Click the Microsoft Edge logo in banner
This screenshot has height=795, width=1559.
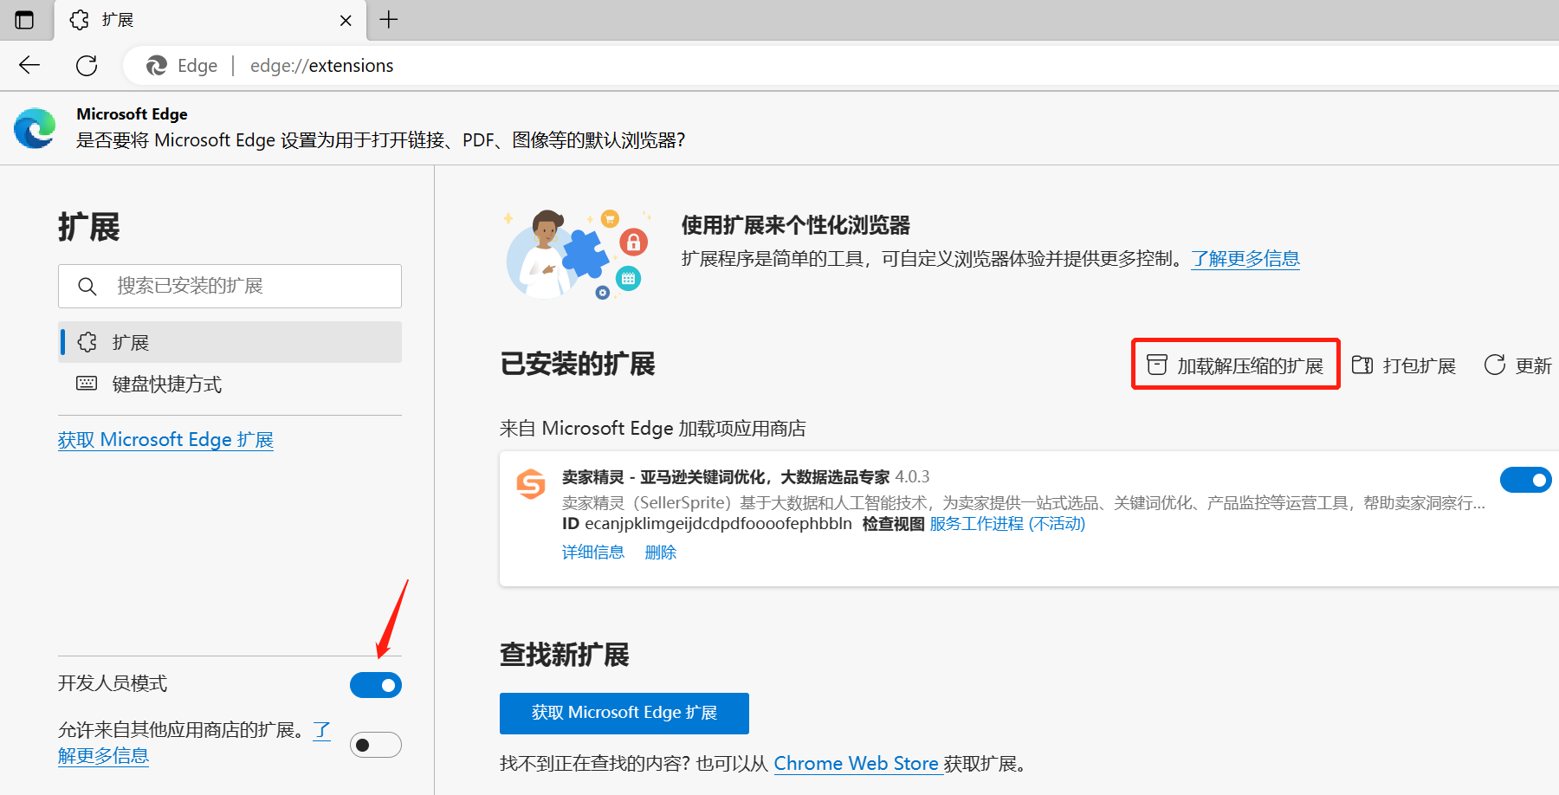pos(36,128)
